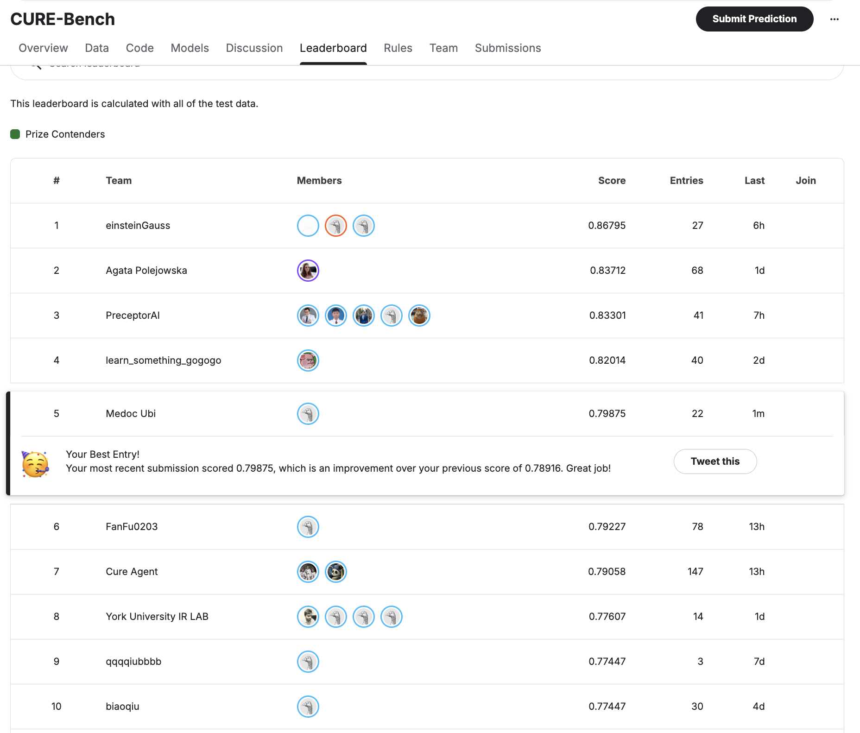Click the Prize Contenders green indicator
This screenshot has width=860, height=733.
pos(15,134)
